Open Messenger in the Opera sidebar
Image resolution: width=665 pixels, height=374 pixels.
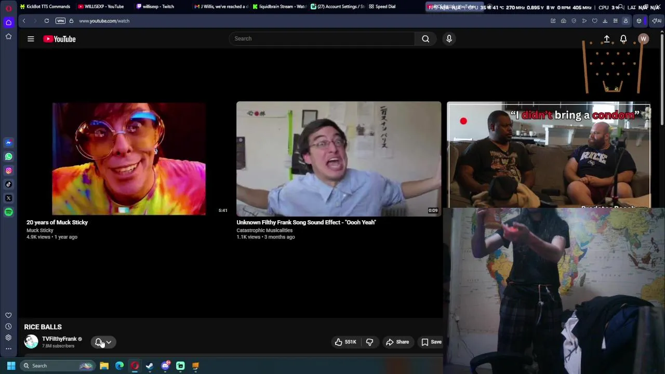[8, 142]
